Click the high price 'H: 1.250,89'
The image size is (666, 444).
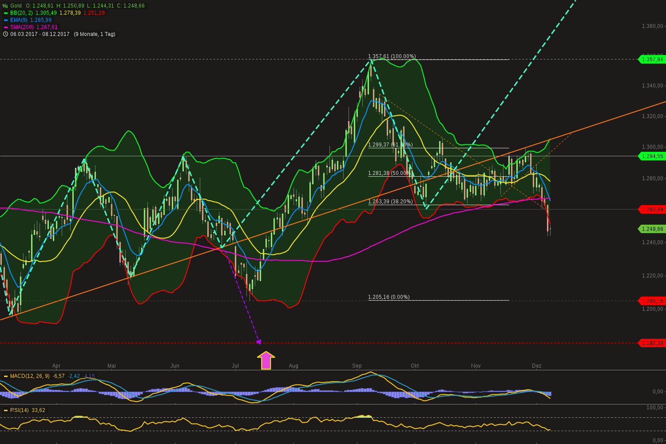[70, 6]
